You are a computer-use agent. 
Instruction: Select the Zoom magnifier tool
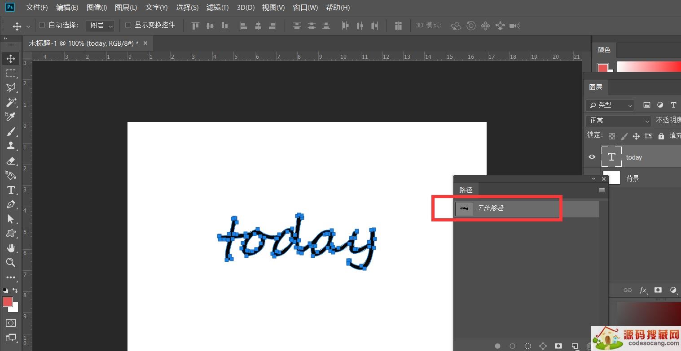click(11, 262)
